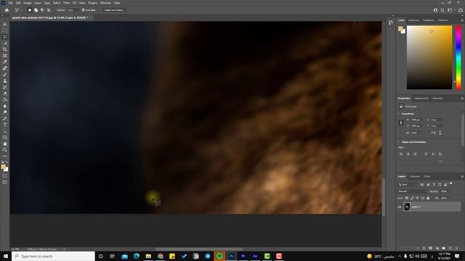Click the Feather input field

(x=72, y=10)
